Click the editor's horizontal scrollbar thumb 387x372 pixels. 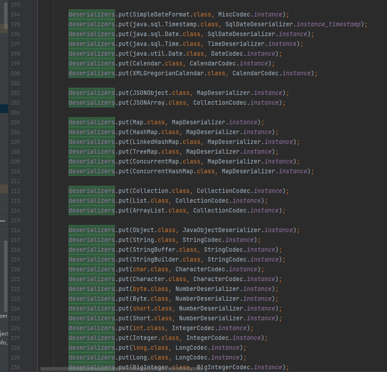(121, 369)
